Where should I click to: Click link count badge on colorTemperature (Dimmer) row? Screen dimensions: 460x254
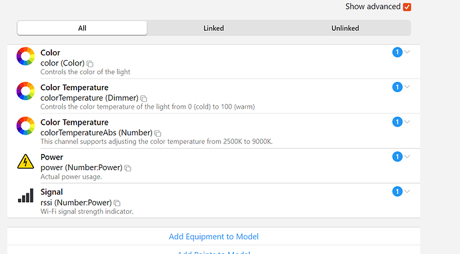(x=397, y=87)
